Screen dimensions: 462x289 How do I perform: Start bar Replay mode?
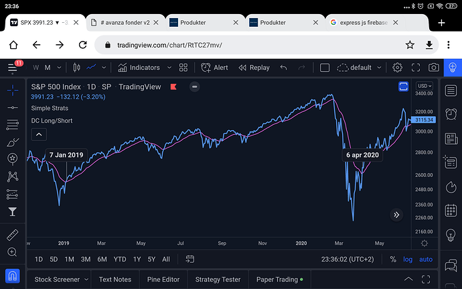coord(254,68)
